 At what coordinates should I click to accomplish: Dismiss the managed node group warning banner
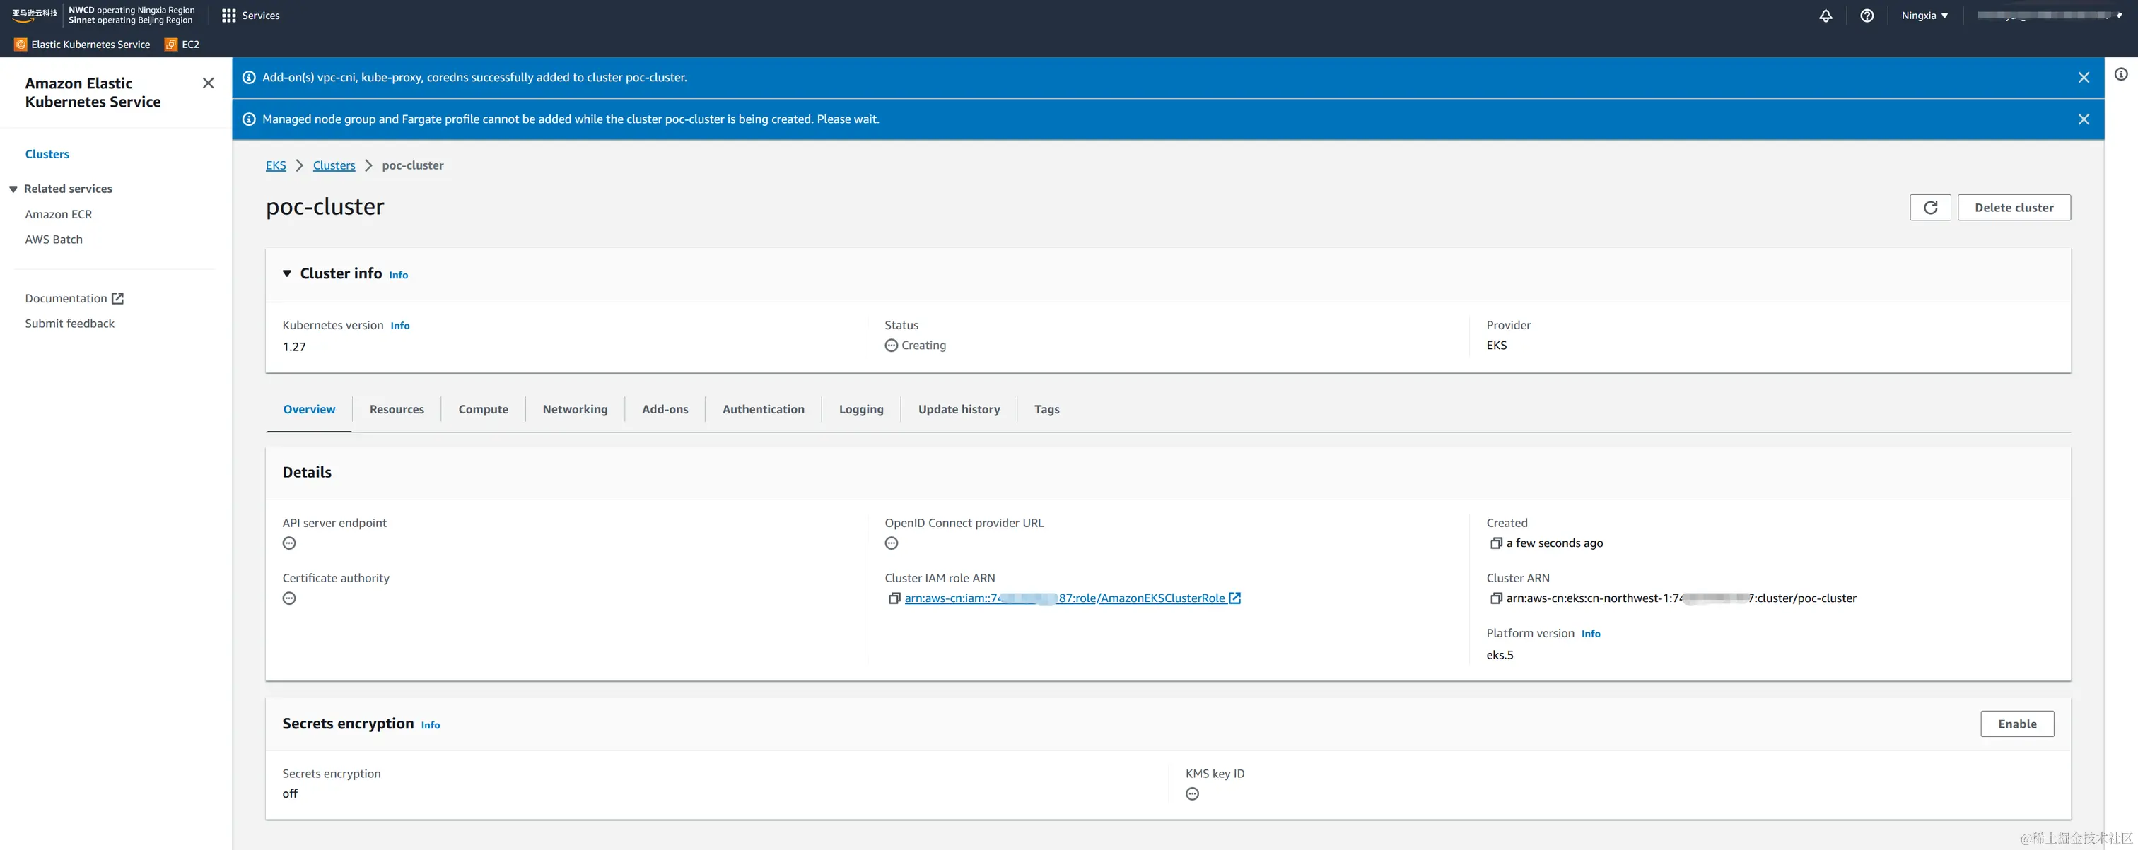pyautogui.click(x=2084, y=119)
